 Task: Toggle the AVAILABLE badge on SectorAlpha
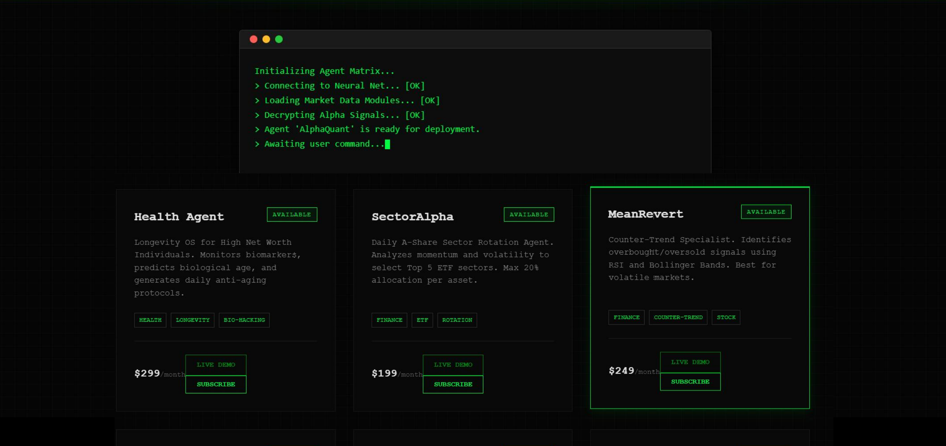(x=529, y=214)
